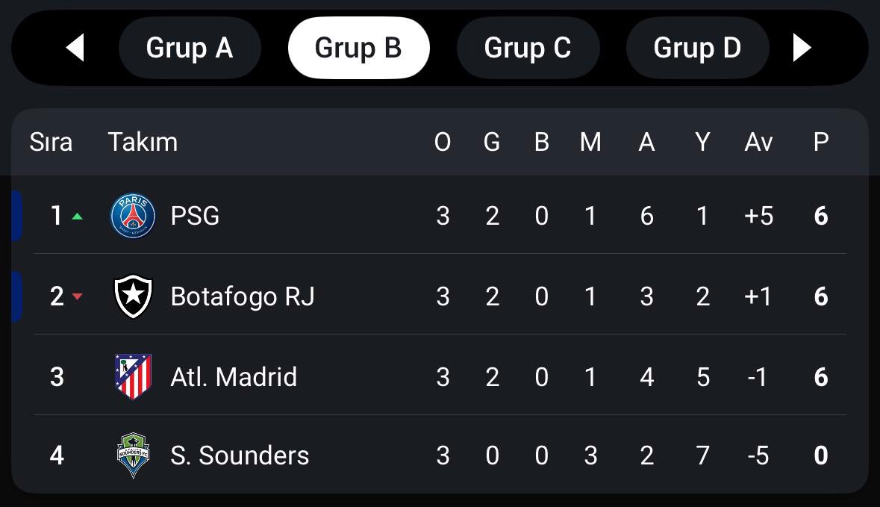Screen dimensions: 880x507
Task: Click the Takım column header
Action: 143,142
